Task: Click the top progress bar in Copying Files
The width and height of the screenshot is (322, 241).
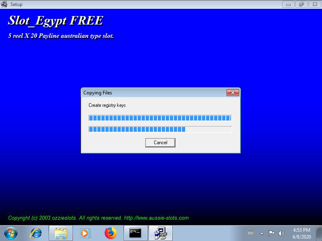Action: coord(160,118)
